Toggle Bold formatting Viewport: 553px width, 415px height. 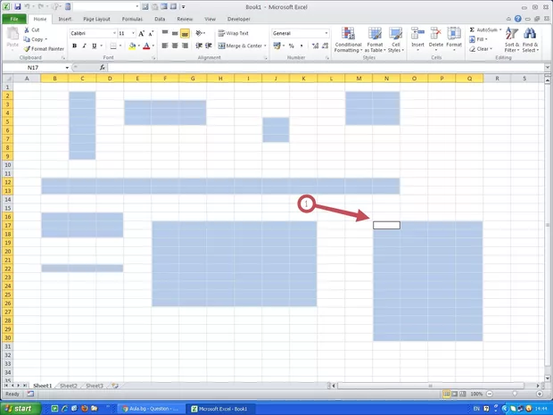tap(74, 46)
